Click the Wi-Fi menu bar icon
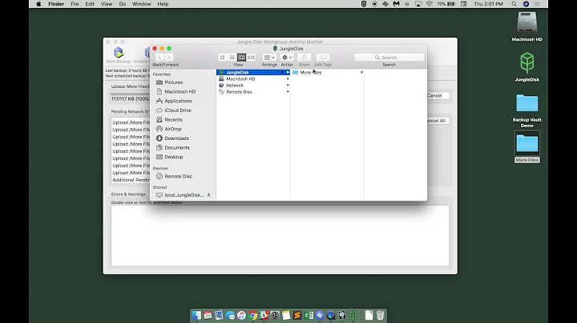 tap(429, 4)
